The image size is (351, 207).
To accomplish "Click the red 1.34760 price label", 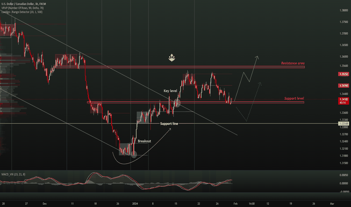I will click(x=343, y=86).
